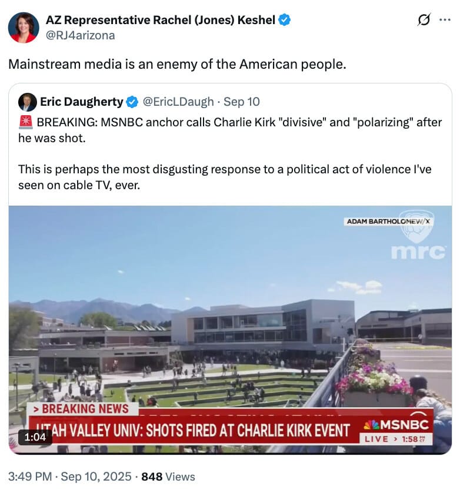
Task: Open the 3:49 PM Sep 10, 2025 timestamp
Action: pyautogui.click(x=70, y=476)
